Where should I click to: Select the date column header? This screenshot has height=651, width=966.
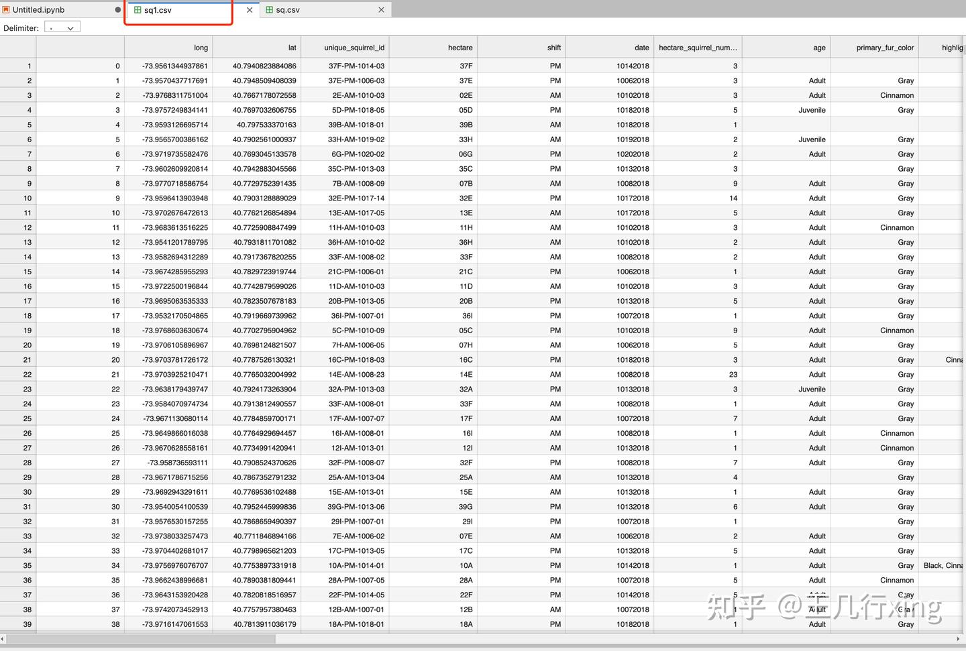pos(641,47)
